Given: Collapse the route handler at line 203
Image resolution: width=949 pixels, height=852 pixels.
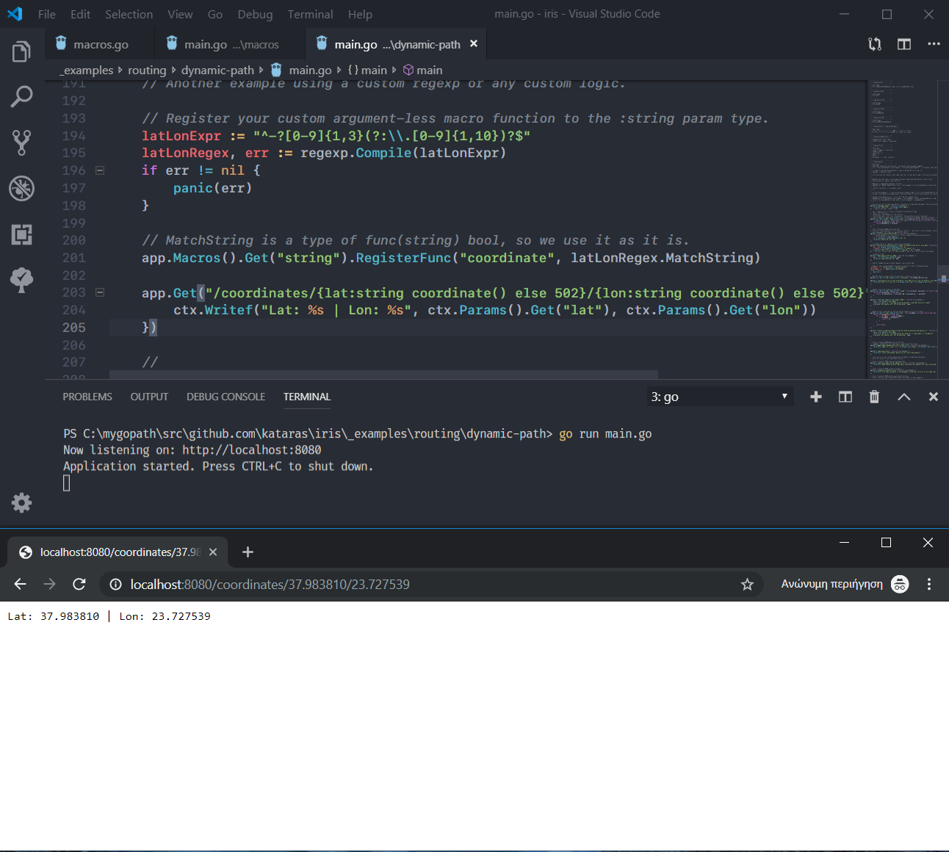Looking at the screenshot, I should [101, 292].
